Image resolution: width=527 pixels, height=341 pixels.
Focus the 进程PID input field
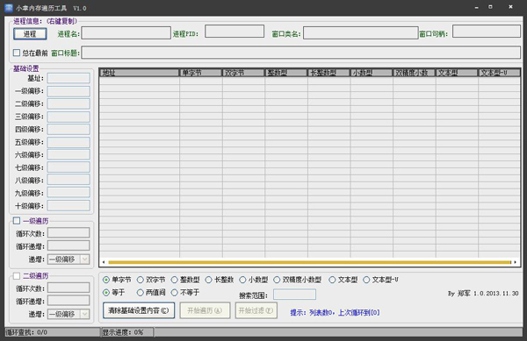235,32
